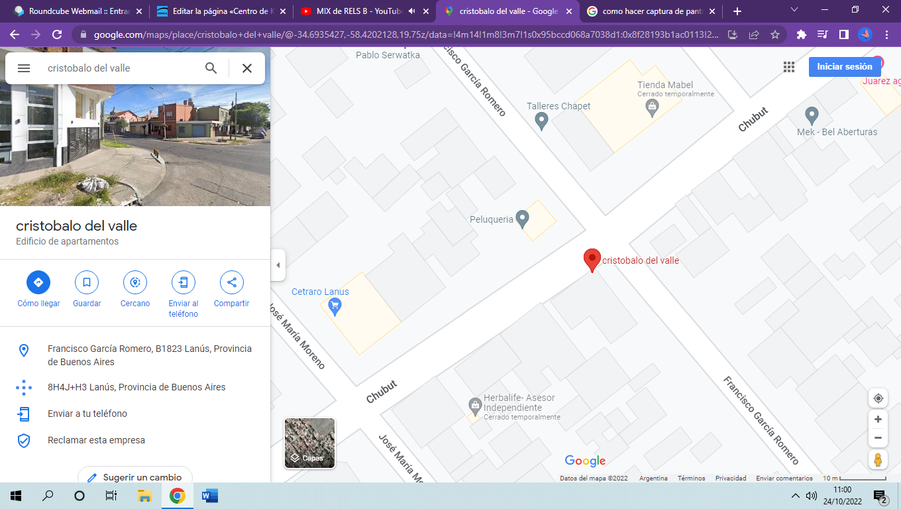The height and width of the screenshot is (509, 901).
Task: Switch to the MIX de RELS B YouTube tab
Action: pos(363,11)
